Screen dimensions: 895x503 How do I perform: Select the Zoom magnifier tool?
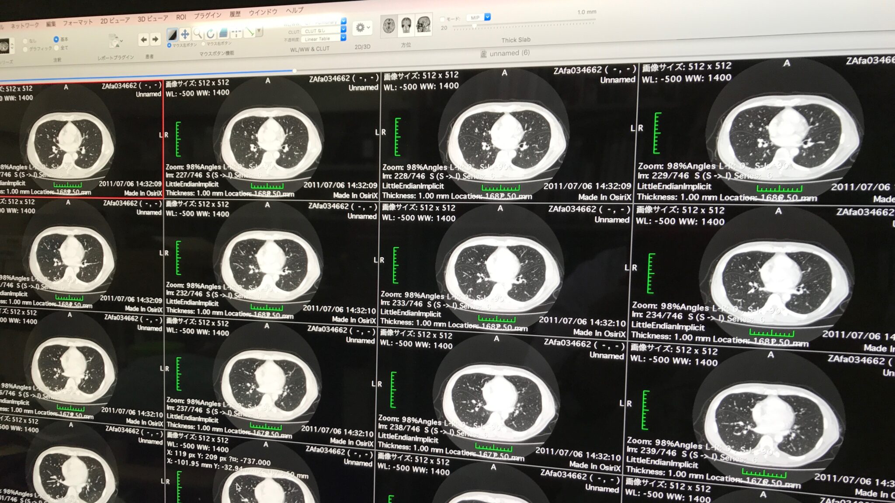click(x=198, y=34)
